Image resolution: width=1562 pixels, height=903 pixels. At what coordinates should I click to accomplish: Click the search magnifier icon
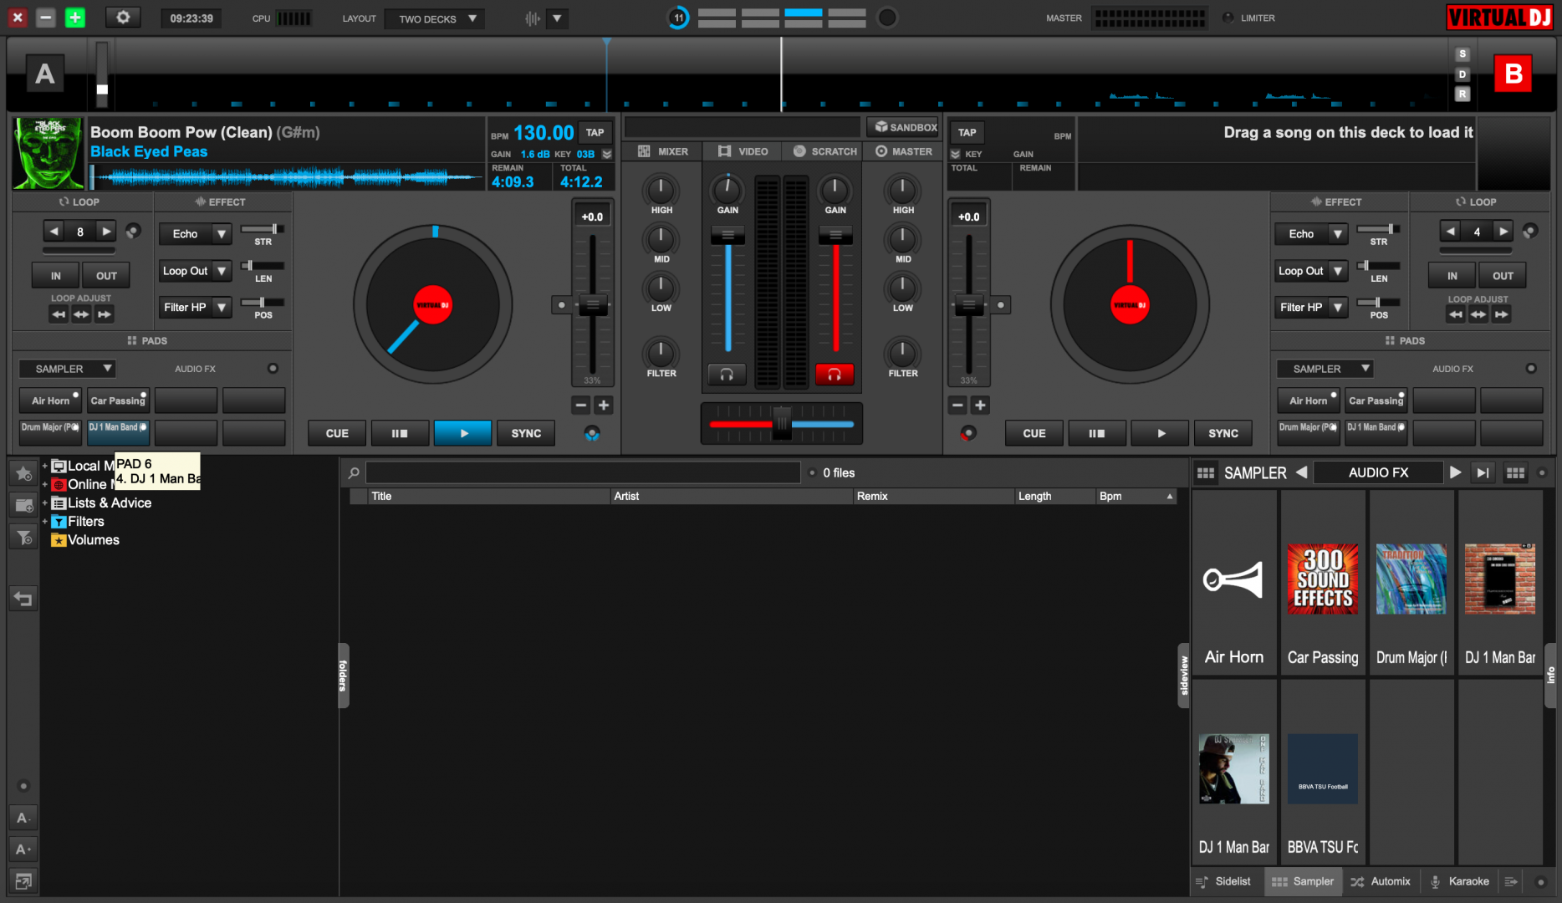[354, 473]
